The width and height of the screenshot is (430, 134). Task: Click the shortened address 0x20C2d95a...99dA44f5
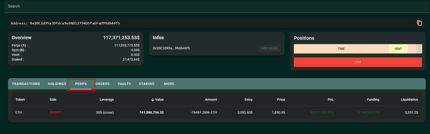pyautogui.click(x=171, y=48)
